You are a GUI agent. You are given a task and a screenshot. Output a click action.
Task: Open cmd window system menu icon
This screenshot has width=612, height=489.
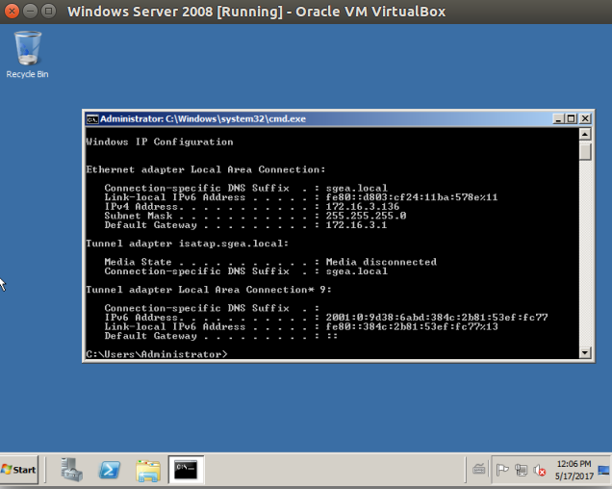tap(91, 119)
